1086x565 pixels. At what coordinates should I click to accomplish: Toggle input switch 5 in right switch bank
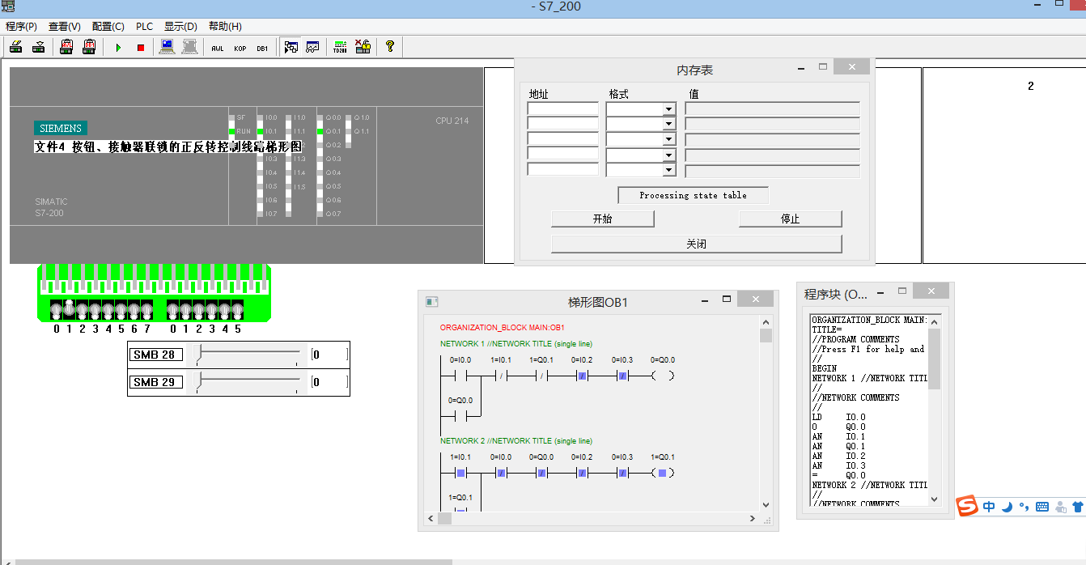point(238,311)
